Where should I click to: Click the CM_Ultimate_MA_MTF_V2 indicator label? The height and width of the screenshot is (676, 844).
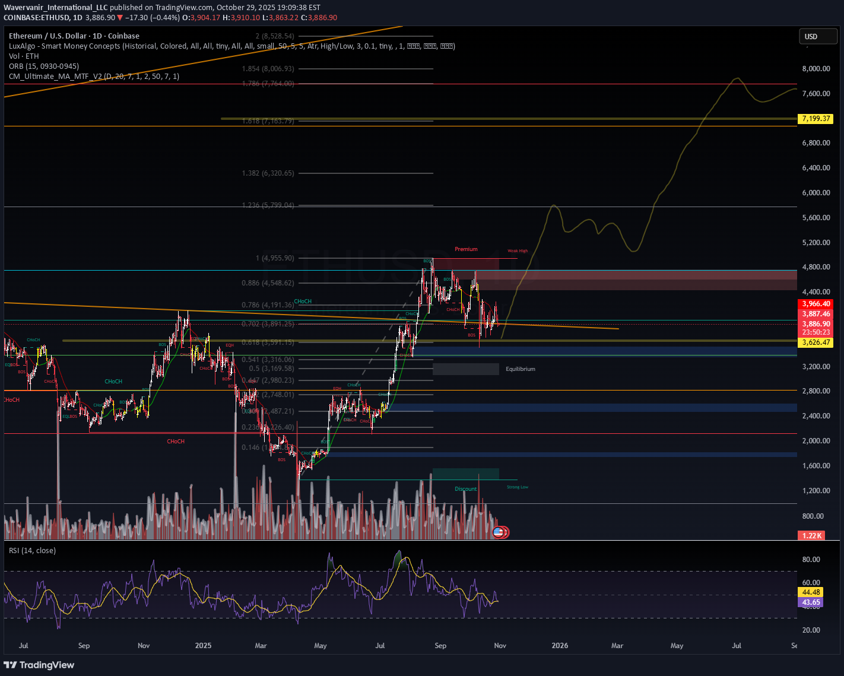(x=94, y=77)
